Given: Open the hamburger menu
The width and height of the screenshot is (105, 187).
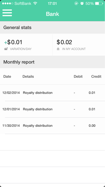Looking at the screenshot, I should (x=7, y=13).
